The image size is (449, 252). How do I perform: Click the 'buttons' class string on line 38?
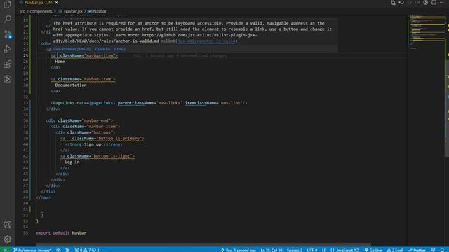(x=102, y=132)
